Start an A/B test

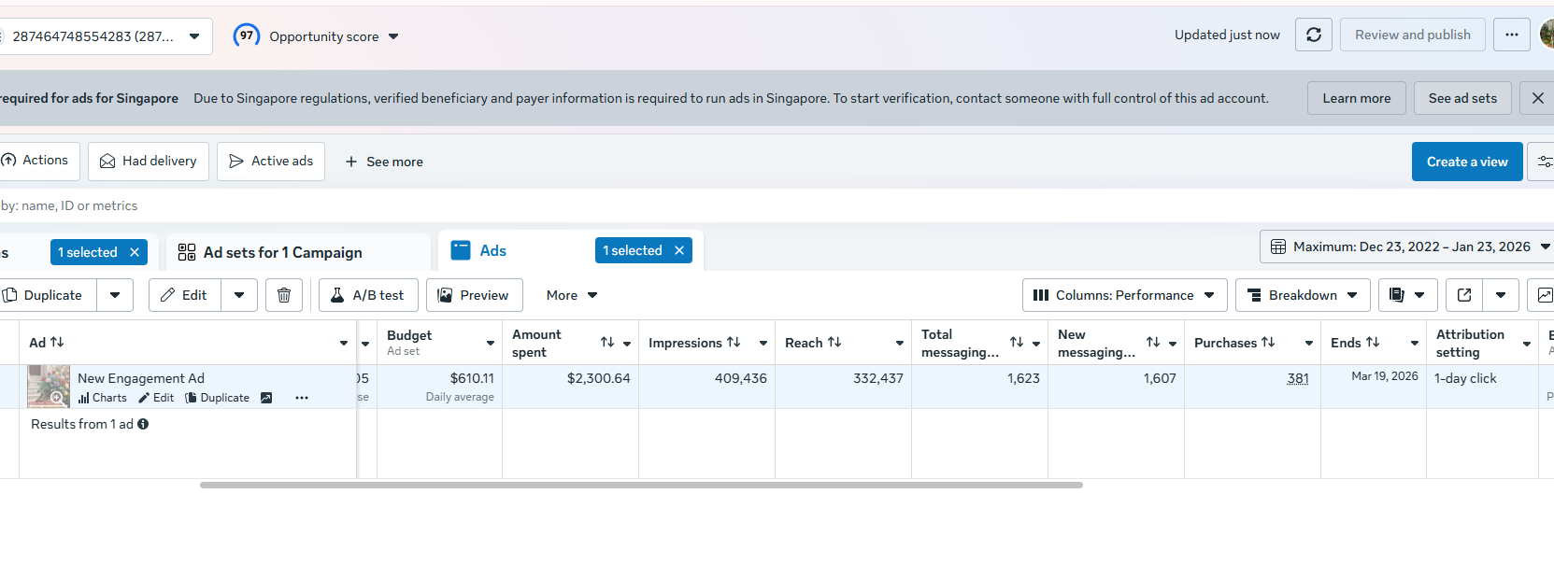(x=368, y=295)
